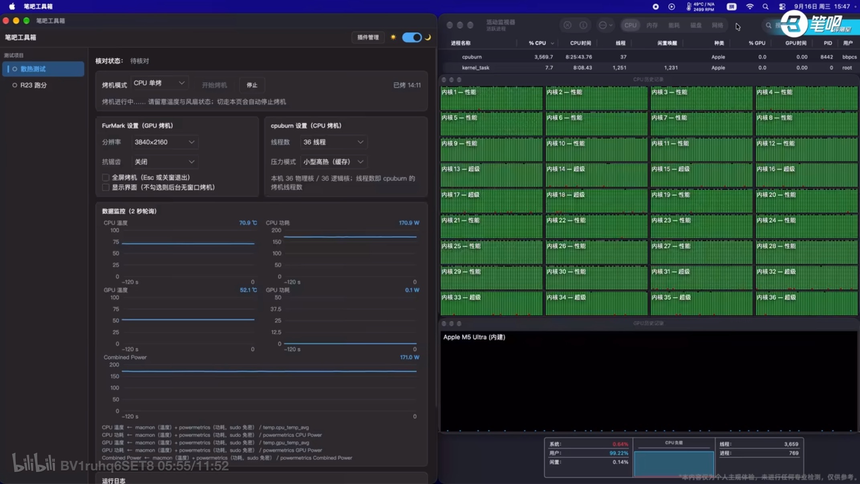Viewport: 860px width, 484px height.
Task: Sort by the CPU时间 column header
Action: pyautogui.click(x=580, y=43)
